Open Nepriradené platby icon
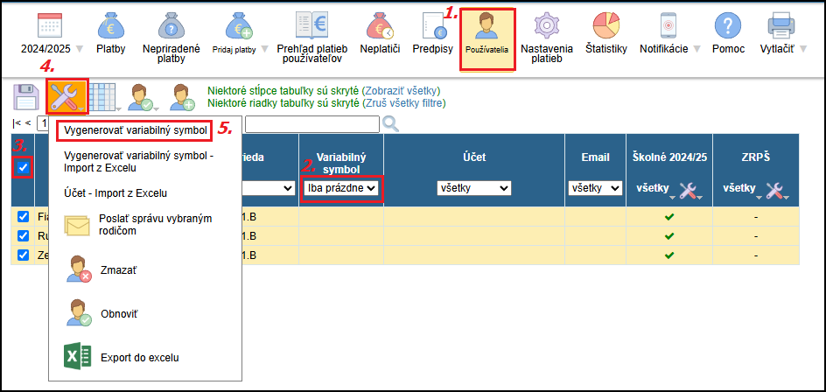 point(171,26)
